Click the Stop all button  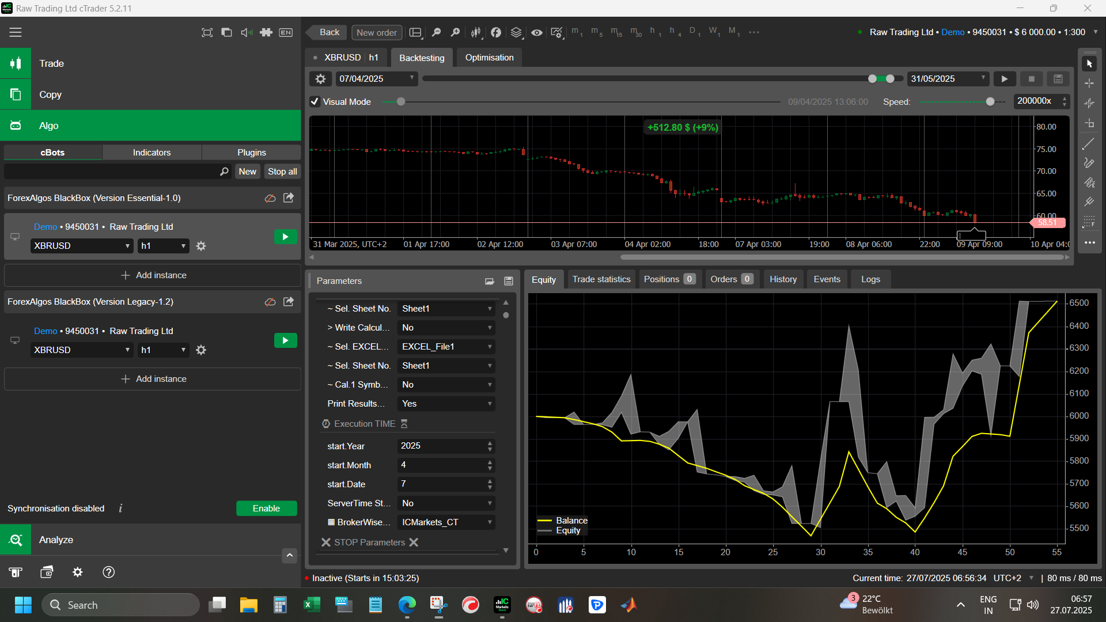[x=282, y=172]
